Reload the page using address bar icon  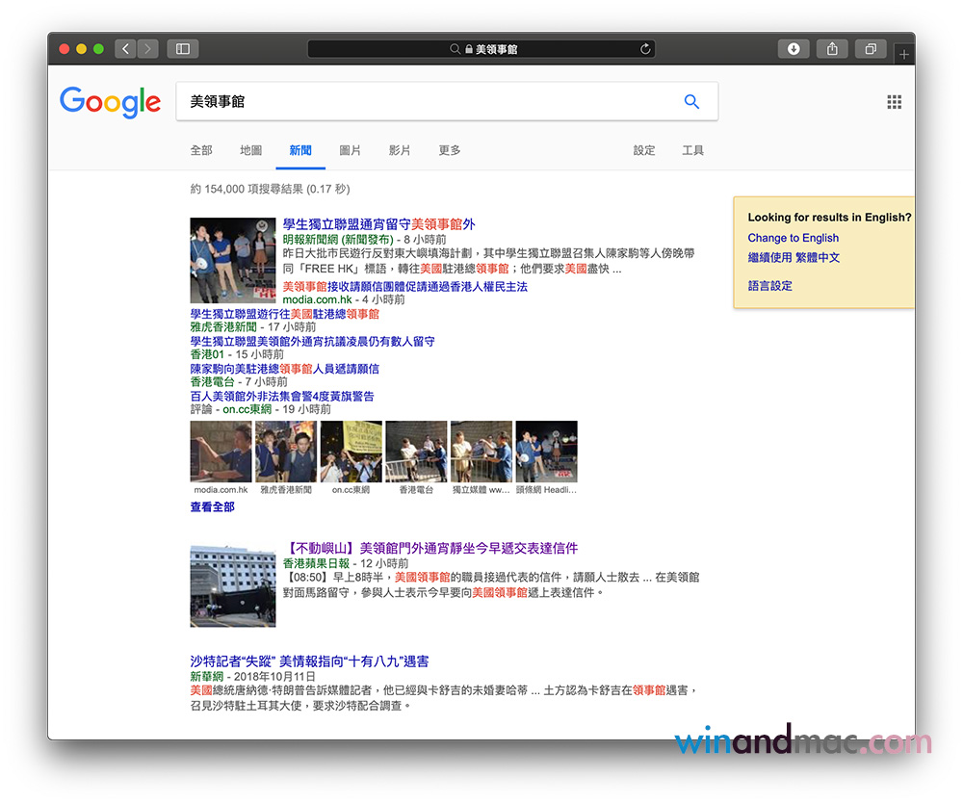[645, 48]
